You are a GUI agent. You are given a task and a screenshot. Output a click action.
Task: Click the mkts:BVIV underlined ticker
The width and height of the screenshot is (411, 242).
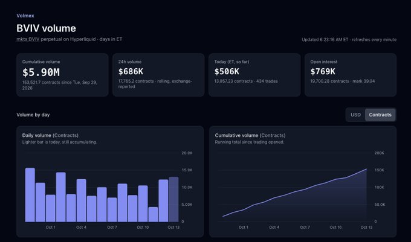point(28,39)
